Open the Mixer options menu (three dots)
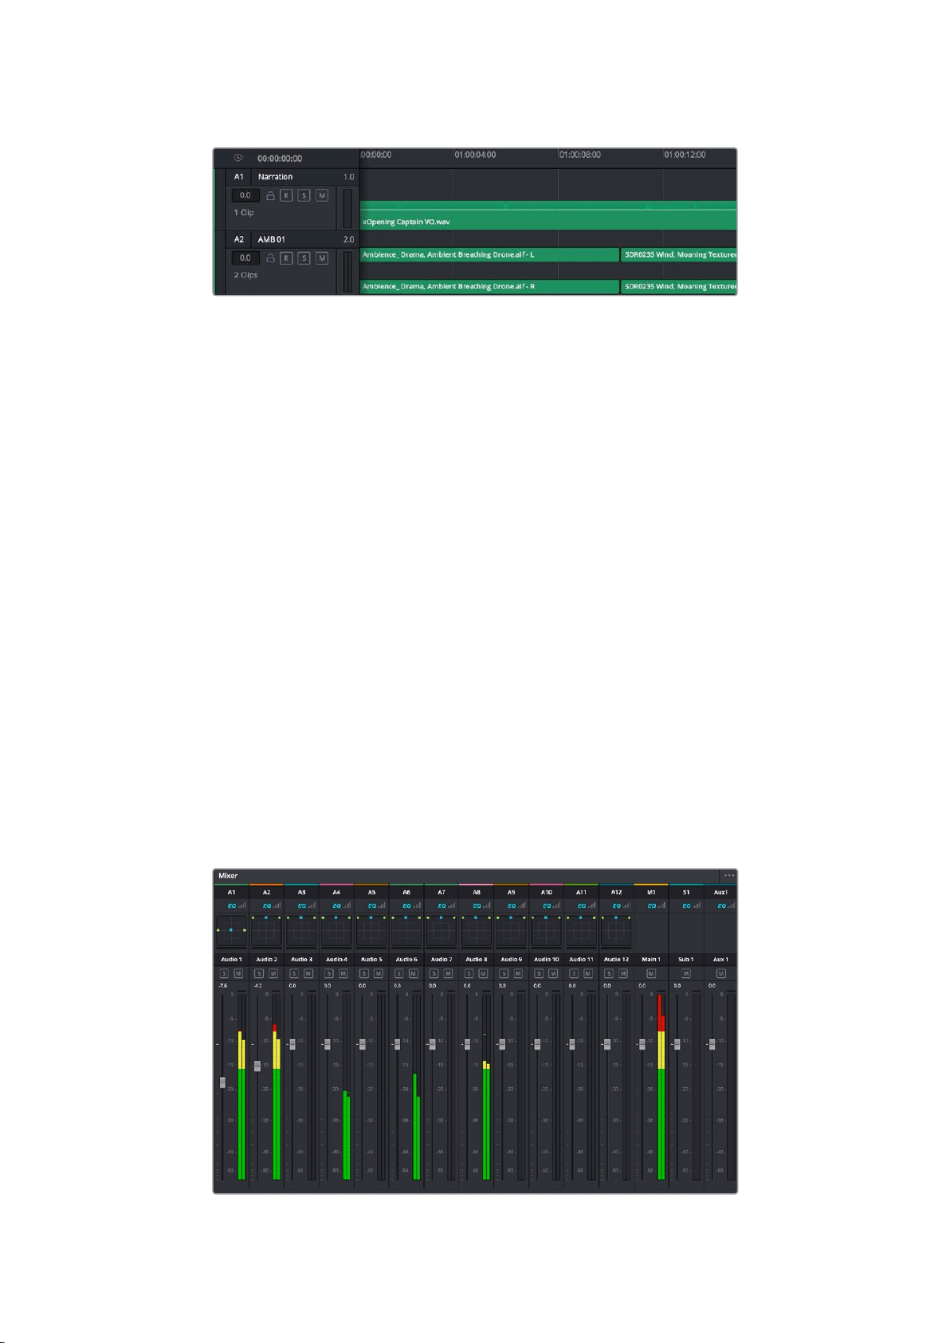The height and width of the screenshot is (1343, 950). pyautogui.click(x=728, y=875)
